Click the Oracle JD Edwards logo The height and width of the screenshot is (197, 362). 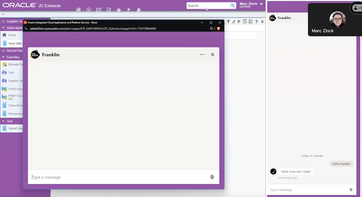click(x=32, y=5)
